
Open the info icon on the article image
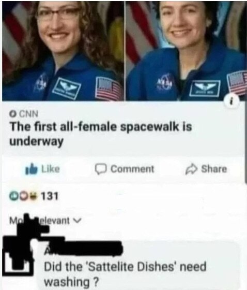233,100
